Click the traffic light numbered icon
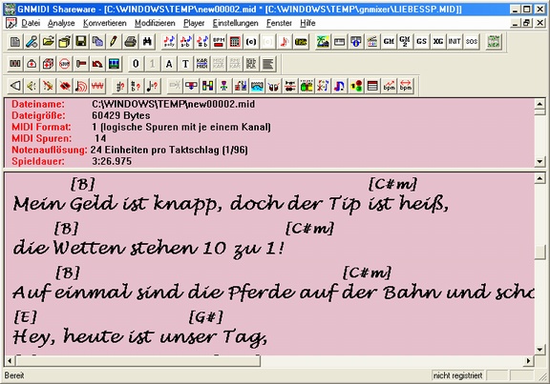 pyautogui.click(x=355, y=86)
